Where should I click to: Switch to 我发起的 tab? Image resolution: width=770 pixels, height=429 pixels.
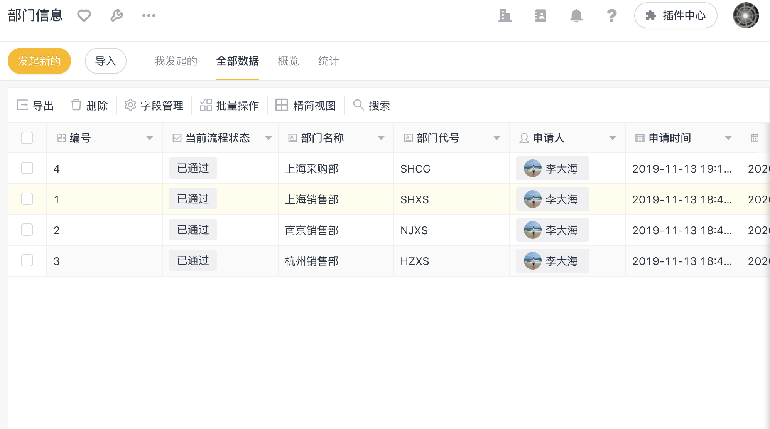click(176, 61)
